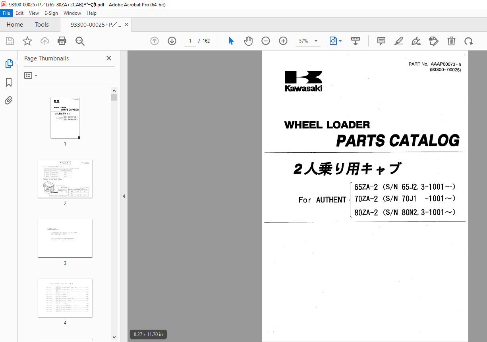Screen dimensions: 487x342
Task: Go to the next page
Action: 172,41
